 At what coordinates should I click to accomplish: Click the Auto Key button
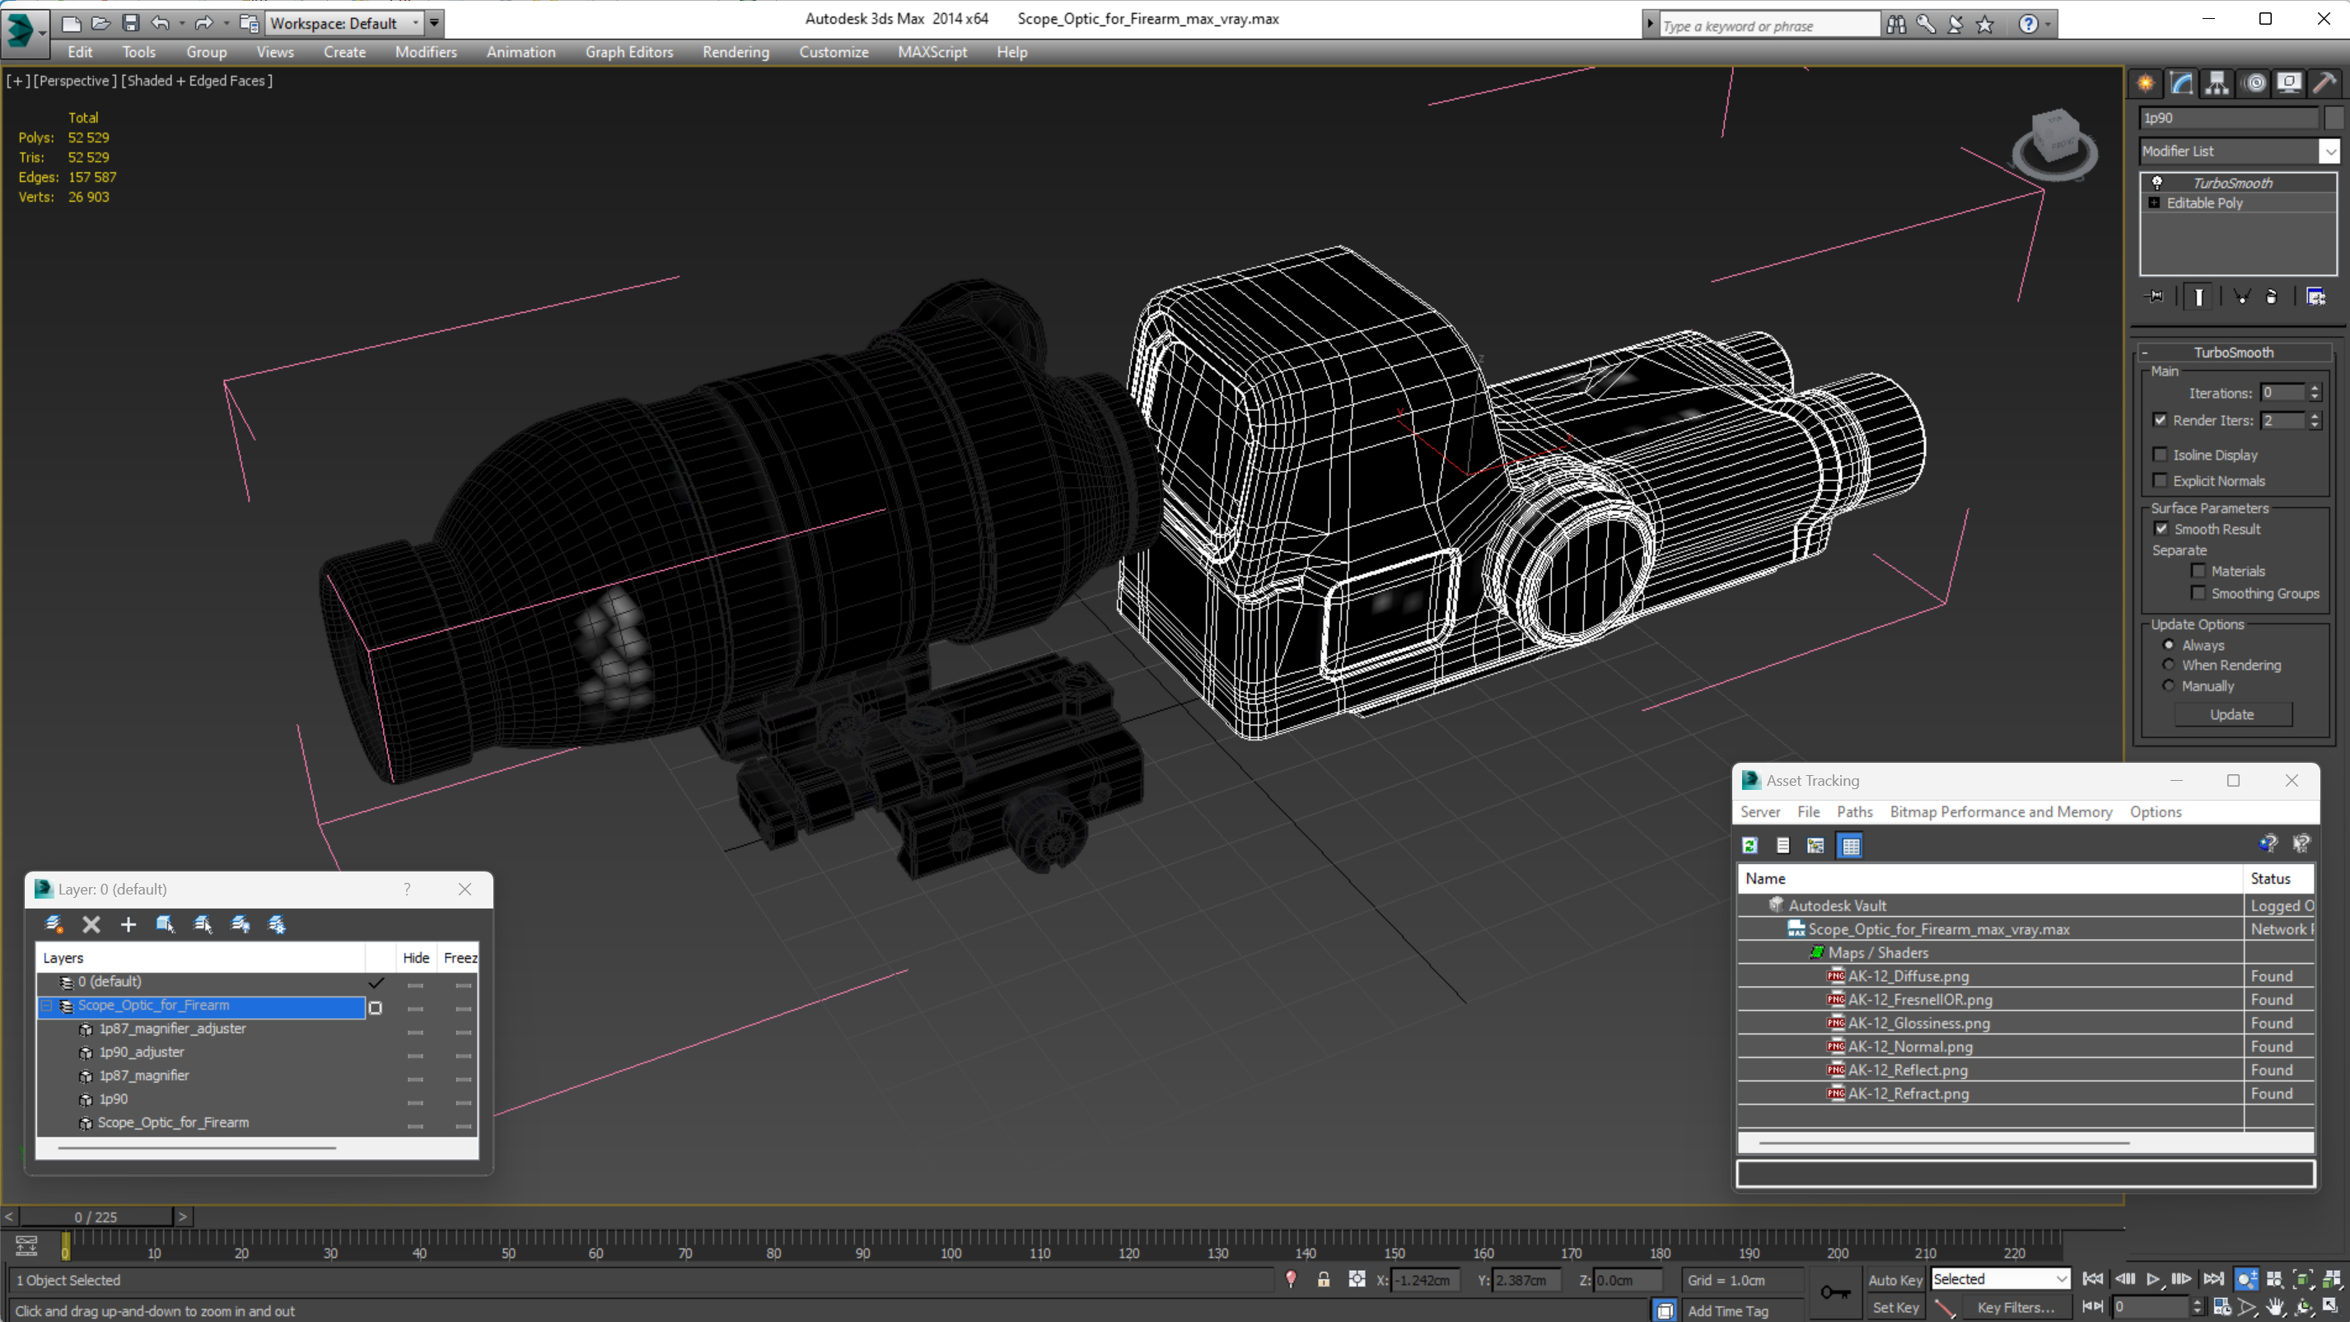pyautogui.click(x=1894, y=1279)
